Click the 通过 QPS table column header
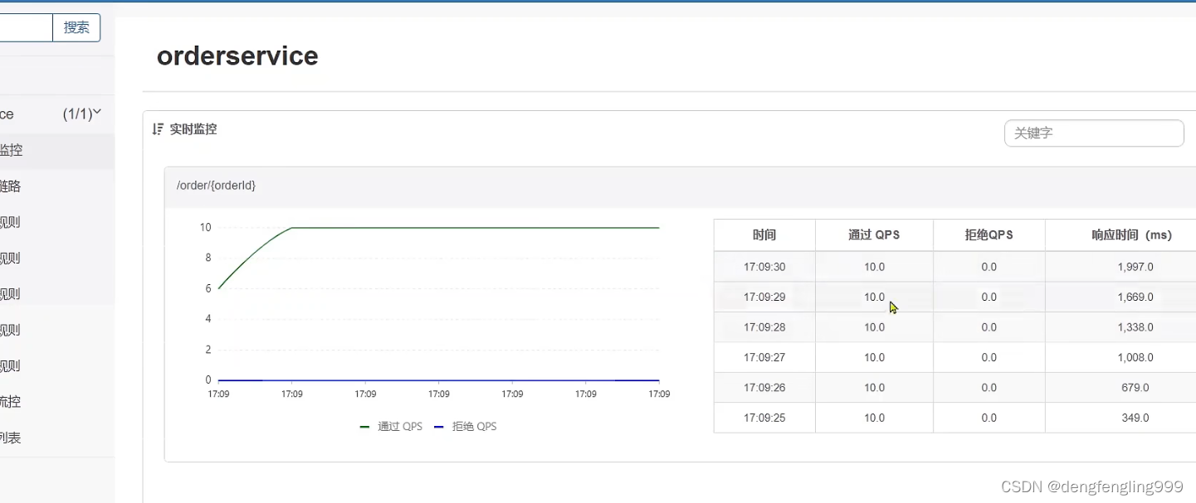 point(873,235)
